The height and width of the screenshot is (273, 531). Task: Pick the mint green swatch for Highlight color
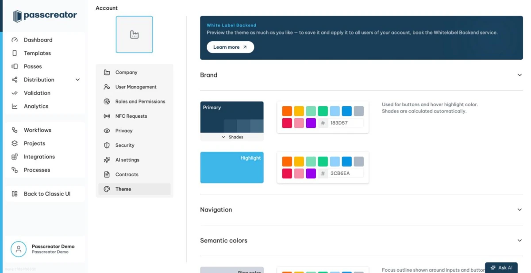point(311,161)
